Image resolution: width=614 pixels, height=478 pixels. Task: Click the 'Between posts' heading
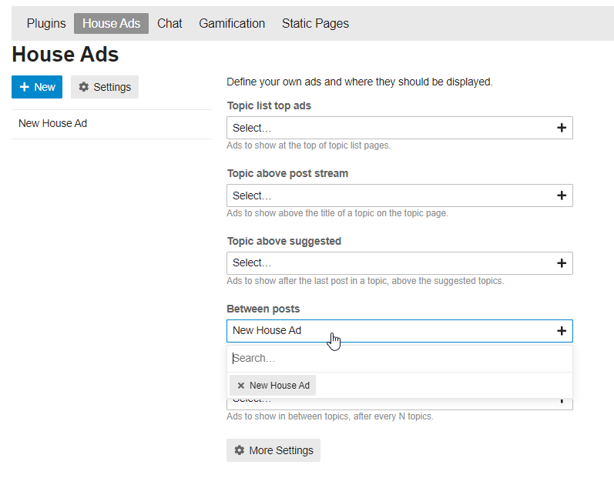[x=263, y=309]
